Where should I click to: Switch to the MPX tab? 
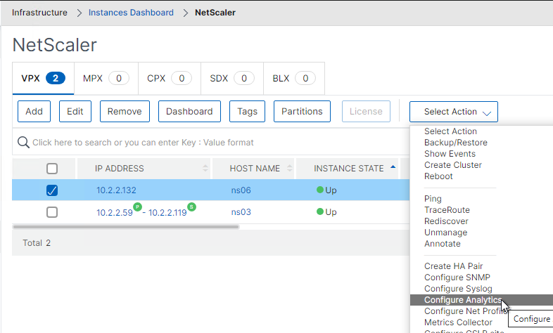(106, 78)
